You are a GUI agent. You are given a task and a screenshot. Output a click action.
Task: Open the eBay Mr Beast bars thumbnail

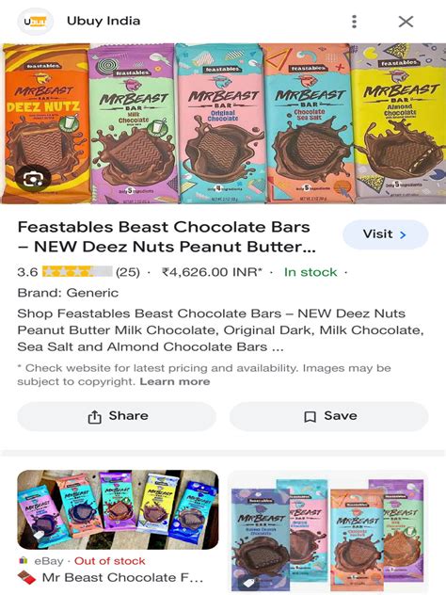[x=118, y=509]
